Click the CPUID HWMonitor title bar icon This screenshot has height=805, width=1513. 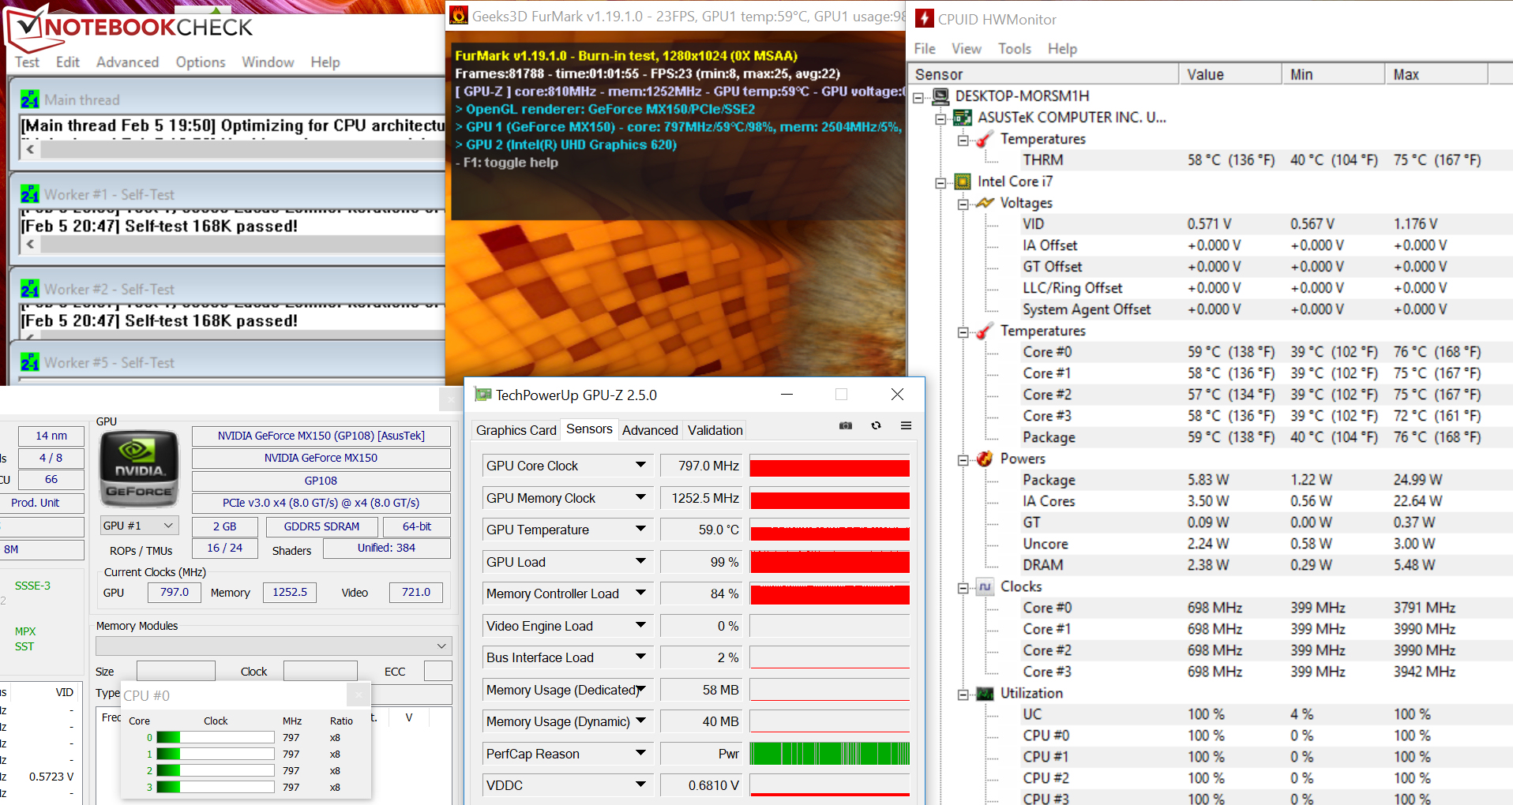[x=924, y=18]
